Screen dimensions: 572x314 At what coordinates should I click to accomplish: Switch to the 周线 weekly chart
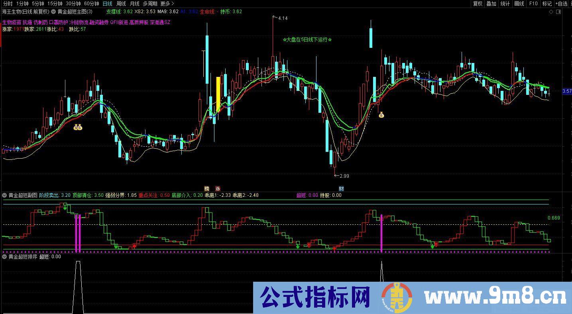(x=121, y=4)
